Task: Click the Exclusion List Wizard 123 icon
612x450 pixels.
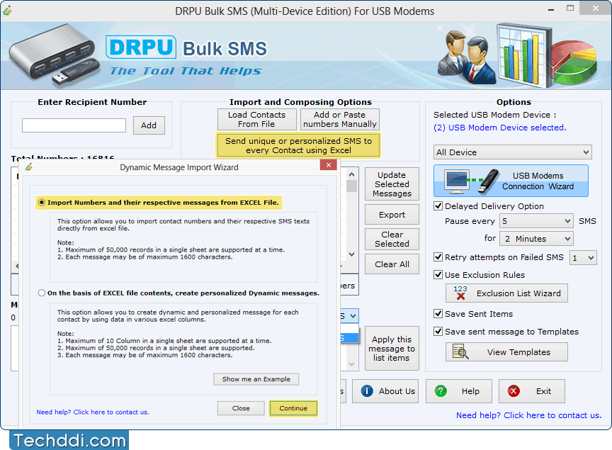Action: [460, 293]
